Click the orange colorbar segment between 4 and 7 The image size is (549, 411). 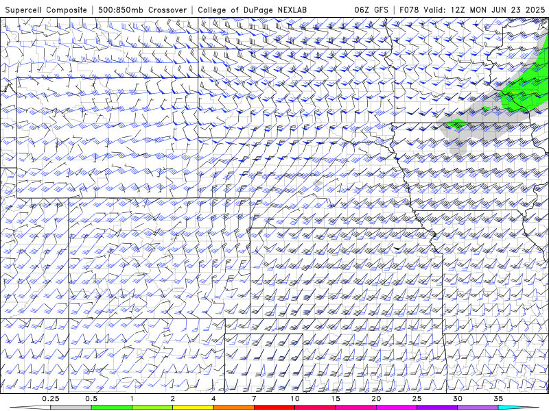click(x=233, y=408)
